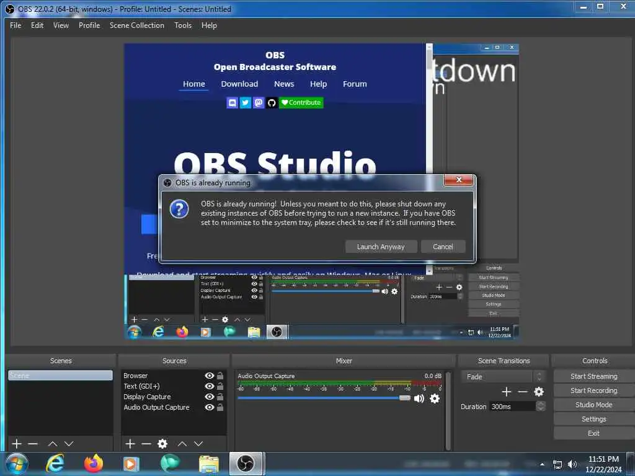Remove selected source with minus icon
635x476 pixels.
tap(146, 444)
